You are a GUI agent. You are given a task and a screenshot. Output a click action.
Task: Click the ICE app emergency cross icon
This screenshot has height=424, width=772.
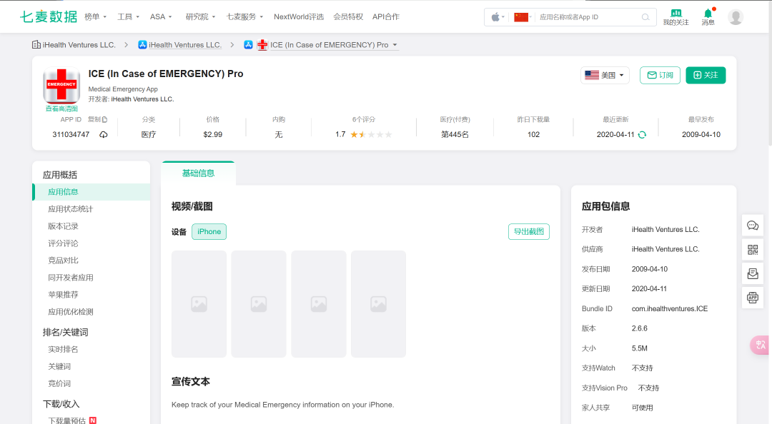(x=61, y=85)
